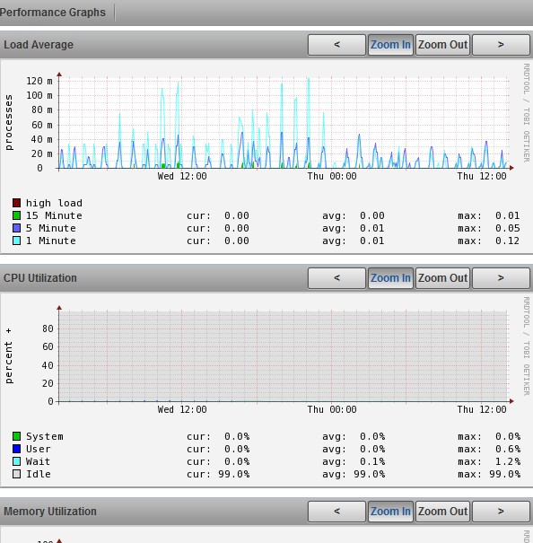Click the 'System' legend label
The height and width of the screenshot is (543, 533).
(x=45, y=436)
